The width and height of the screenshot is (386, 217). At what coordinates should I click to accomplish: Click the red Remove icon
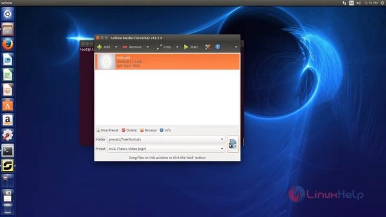point(125,47)
